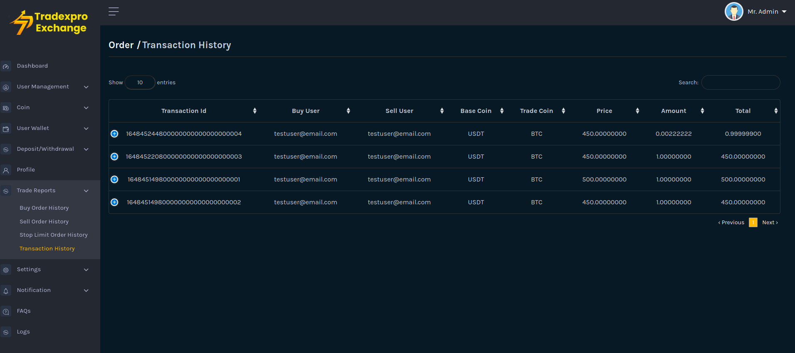
Task: Click the Tradexpro Exchange logo
Action: click(50, 23)
